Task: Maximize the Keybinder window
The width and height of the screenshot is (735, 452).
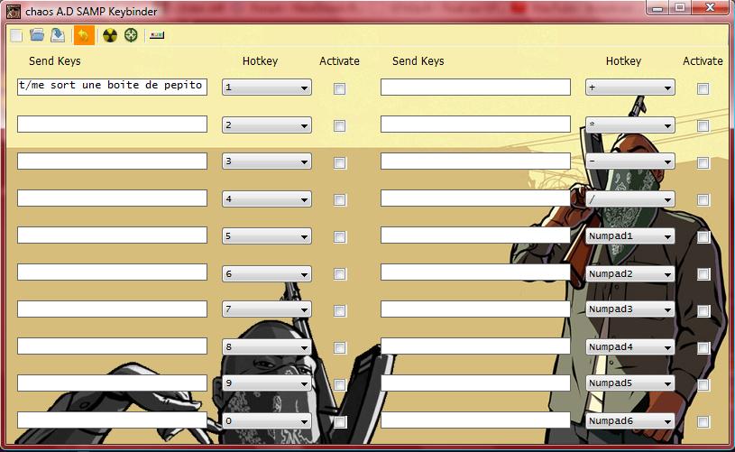Action: pyautogui.click(x=680, y=8)
